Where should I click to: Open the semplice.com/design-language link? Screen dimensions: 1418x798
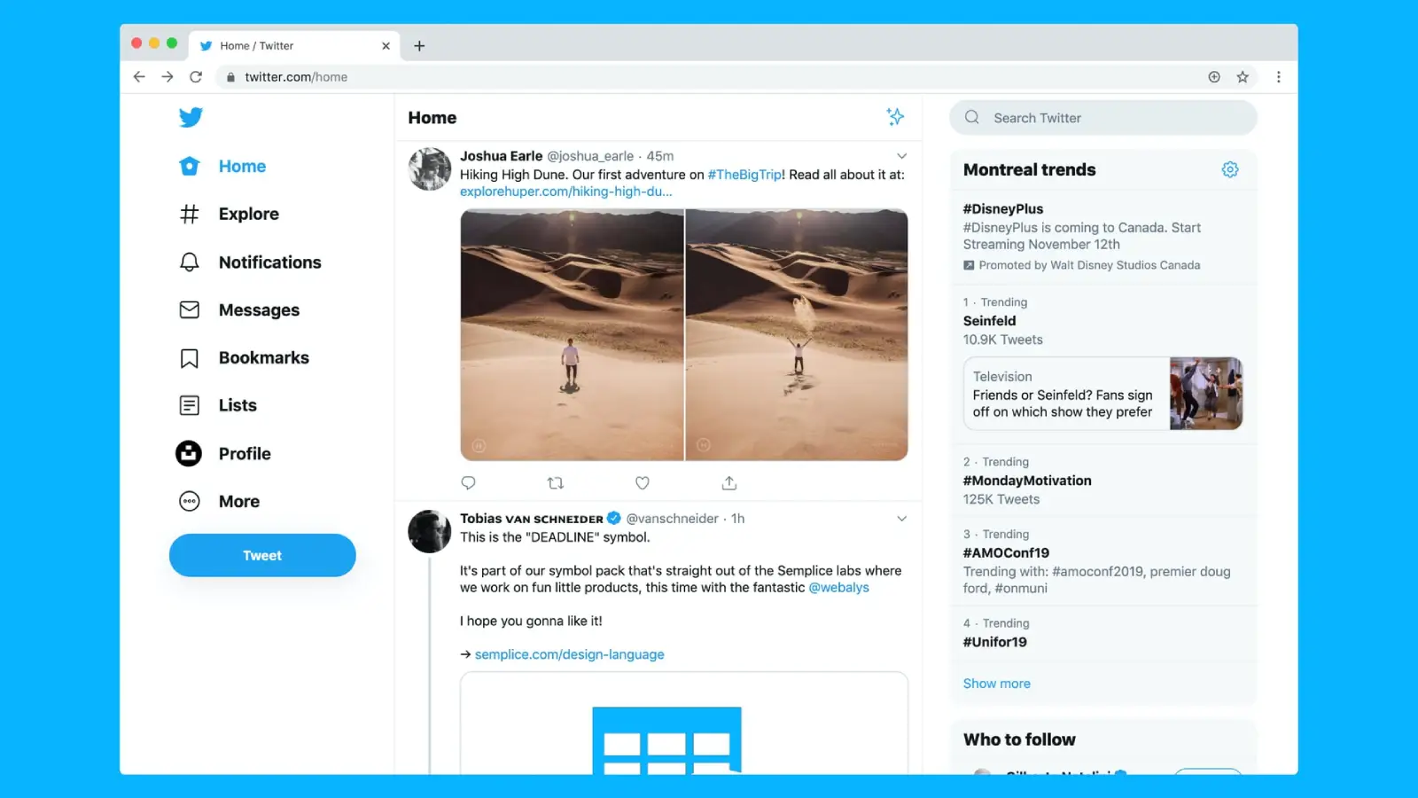click(x=568, y=654)
